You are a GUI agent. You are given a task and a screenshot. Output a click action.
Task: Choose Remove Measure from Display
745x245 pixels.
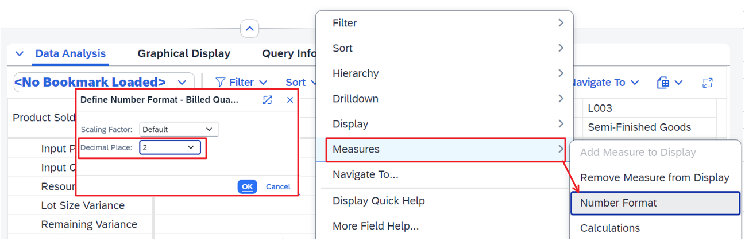click(655, 178)
